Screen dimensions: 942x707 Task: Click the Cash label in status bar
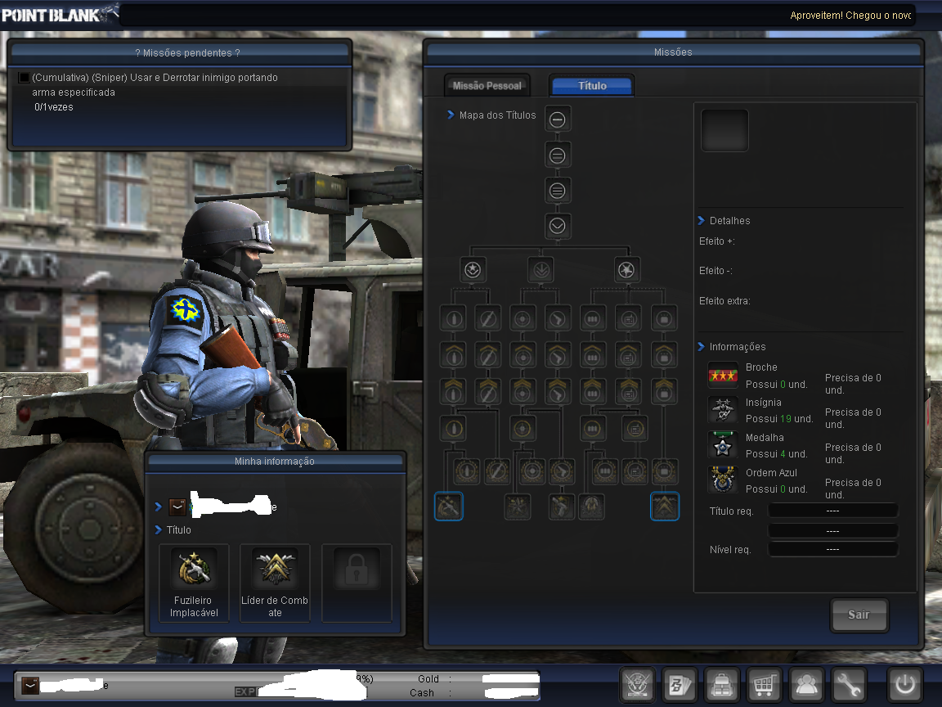422,692
